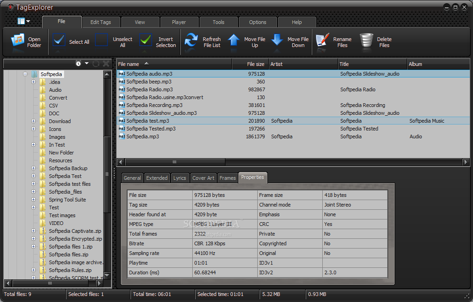Expand the Download folder node
The height and width of the screenshot is (302, 473).
[34, 121]
